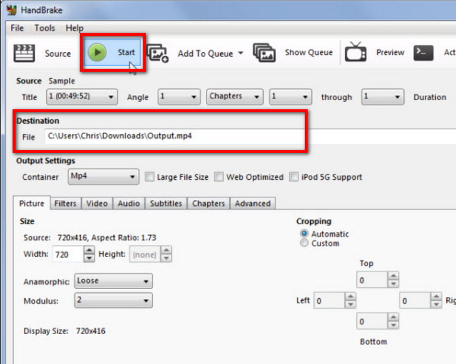Click the Right crop value field

tap(415, 300)
